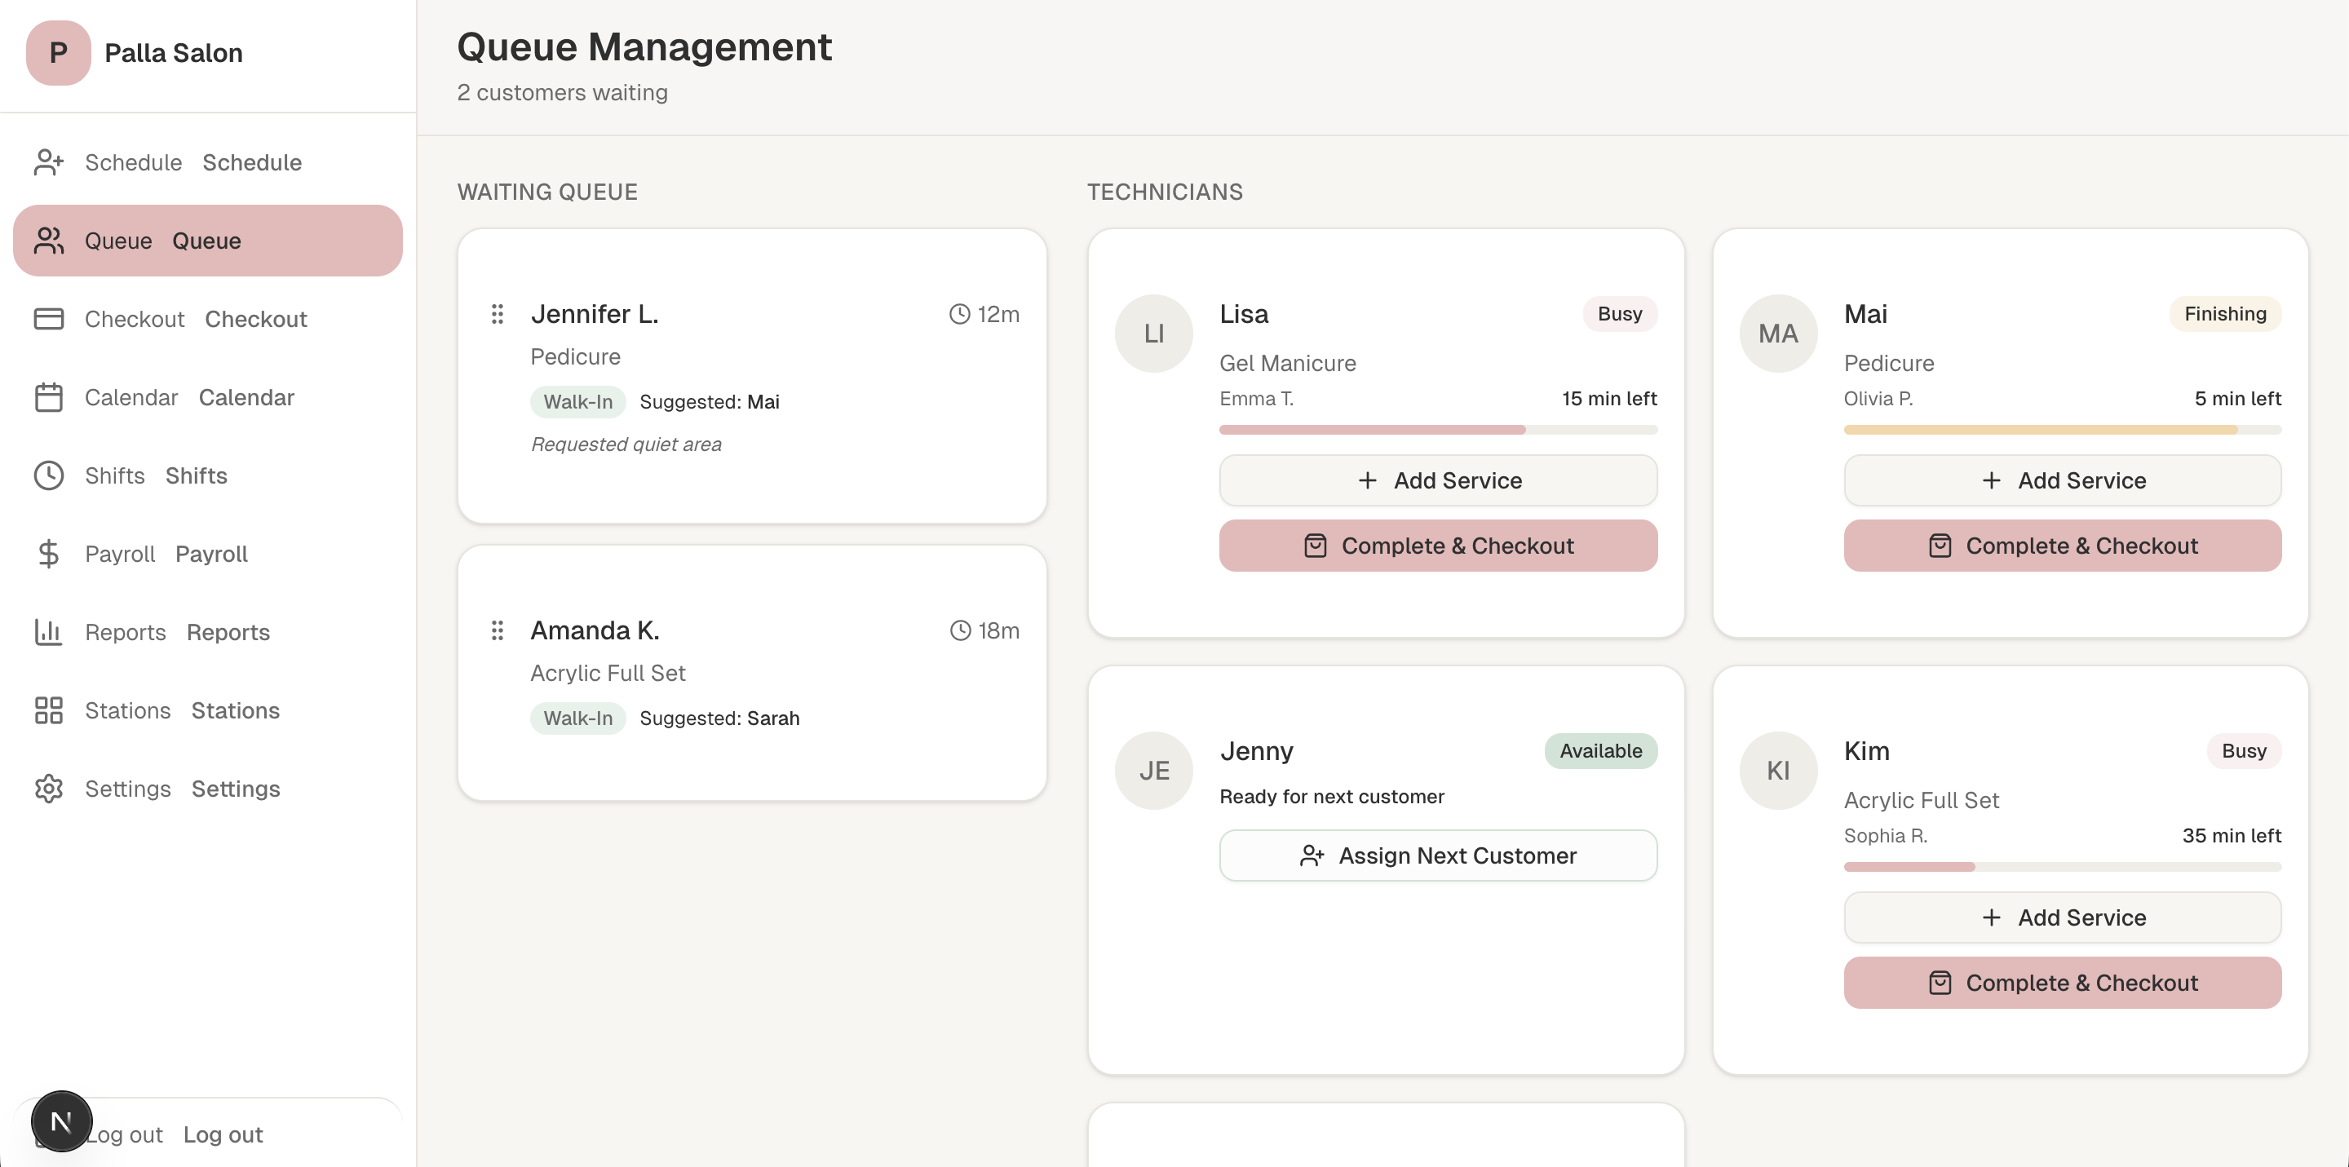Click Kim's KI avatar circle
This screenshot has height=1167, width=2349.
coord(1778,771)
